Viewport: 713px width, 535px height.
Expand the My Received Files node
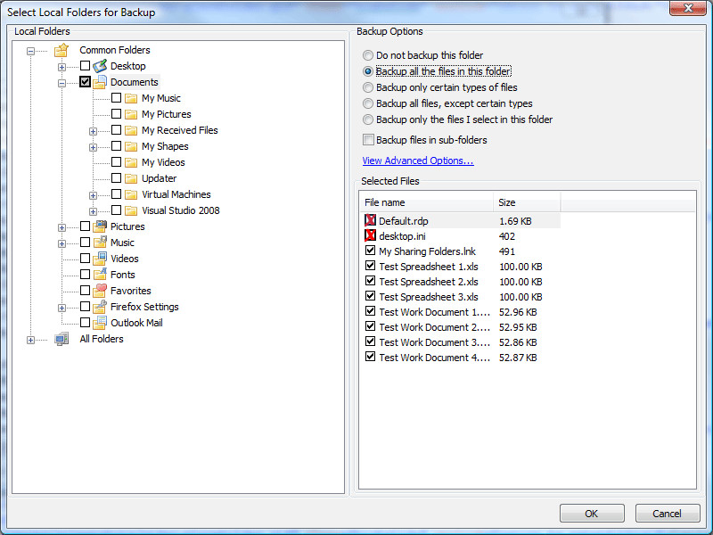(93, 131)
